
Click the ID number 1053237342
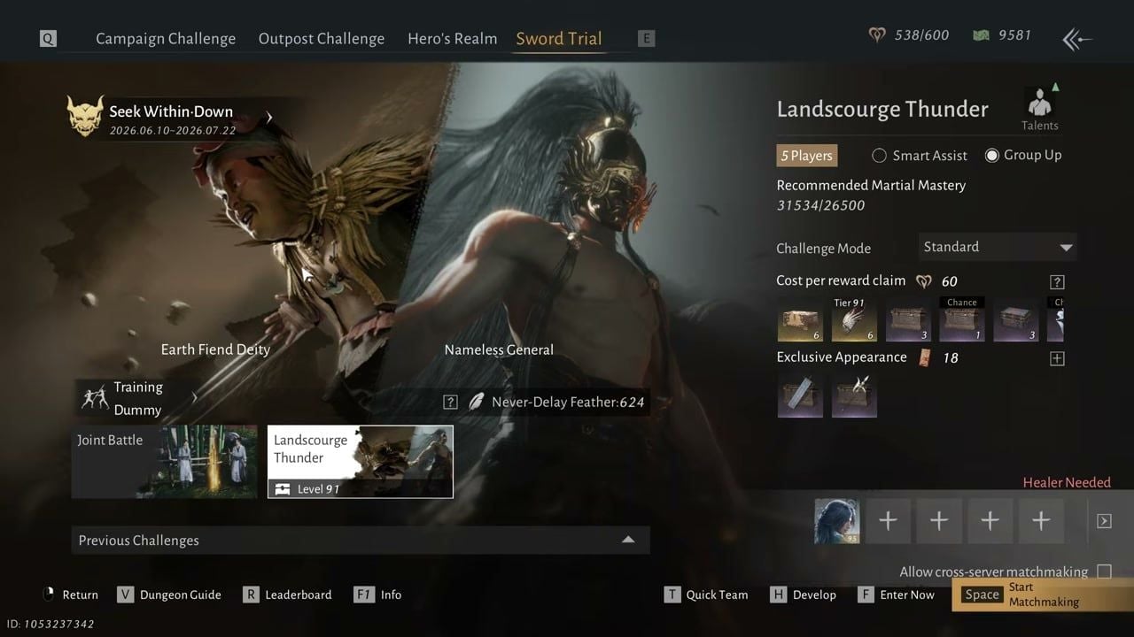pos(50,624)
